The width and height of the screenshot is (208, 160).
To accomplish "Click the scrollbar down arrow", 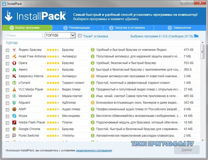I will point(203,140).
